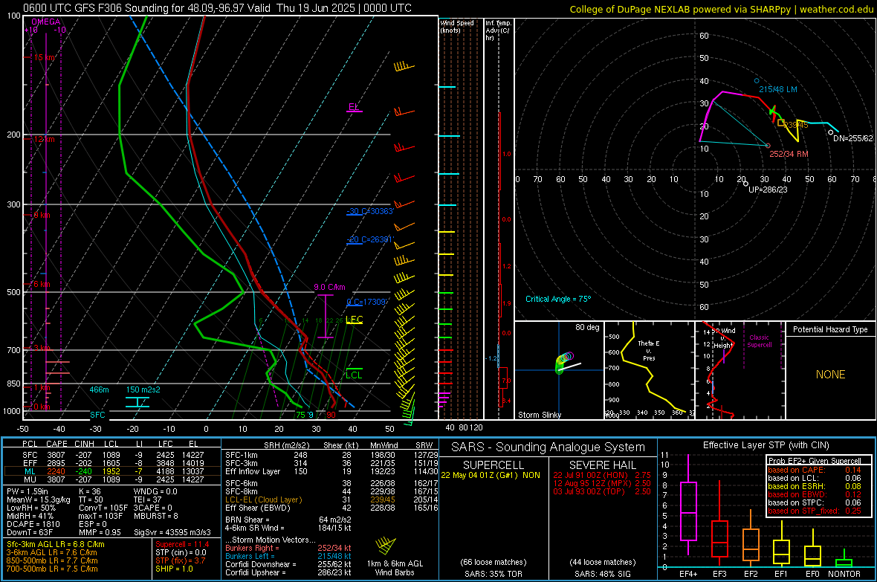Image resolution: width=877 pixels, height=582 pixels.
Task: Click the Critical Angle = 75° text
Action: (558, 299)
